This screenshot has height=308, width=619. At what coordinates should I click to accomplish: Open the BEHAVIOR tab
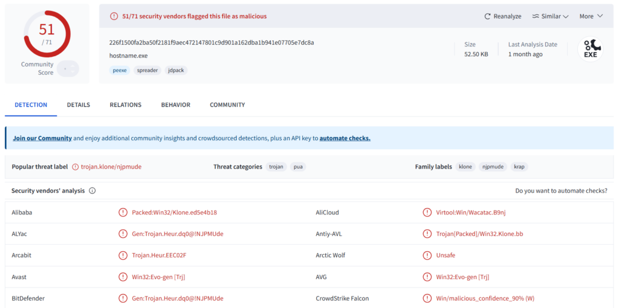coord(175,105)
